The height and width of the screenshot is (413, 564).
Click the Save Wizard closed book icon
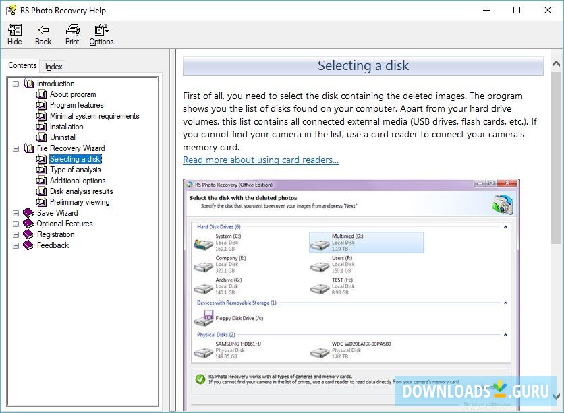[x=28, y=213]
